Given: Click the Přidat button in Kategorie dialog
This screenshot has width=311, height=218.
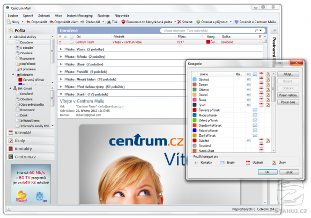Looking at the screenshot, I should pos(288,74).
